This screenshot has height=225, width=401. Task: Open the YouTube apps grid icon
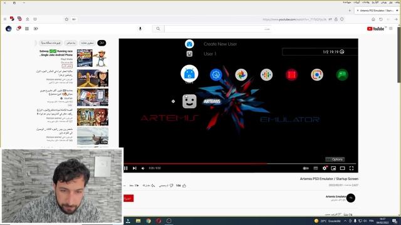[27, 29]
